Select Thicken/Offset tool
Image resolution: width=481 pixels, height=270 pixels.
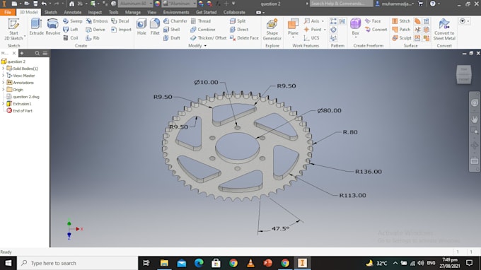tap(208, 37)
